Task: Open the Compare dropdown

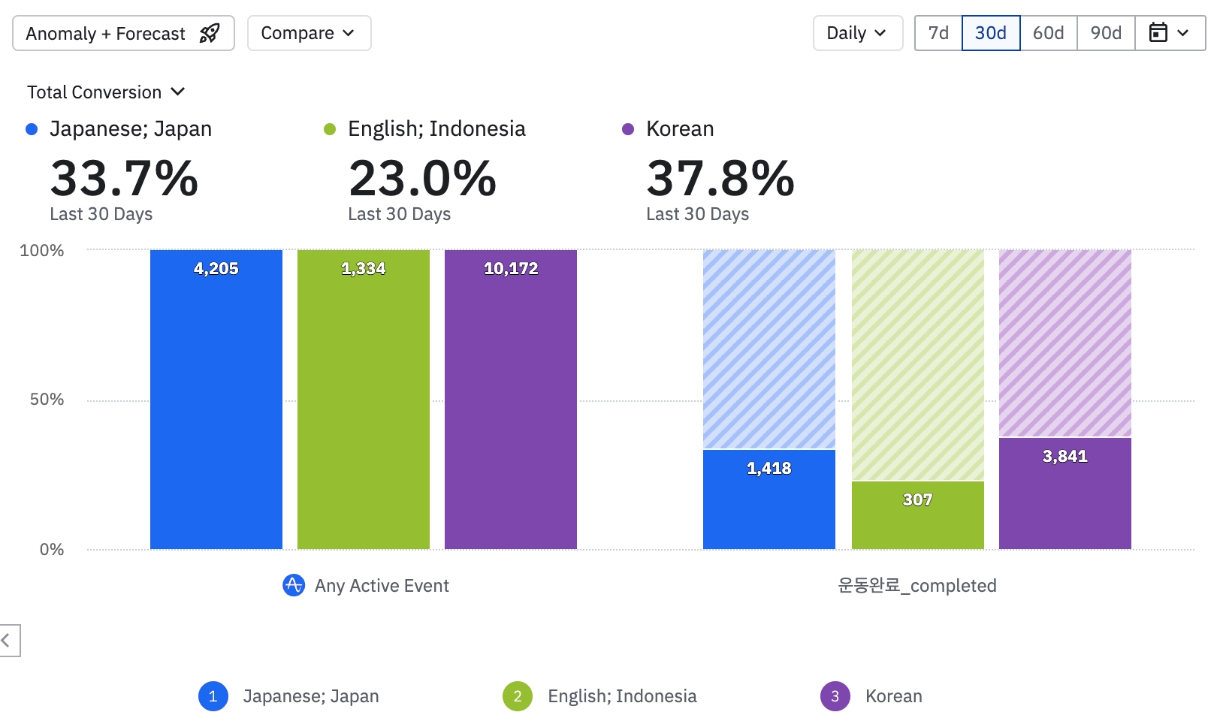Action: tap(309, 33)
